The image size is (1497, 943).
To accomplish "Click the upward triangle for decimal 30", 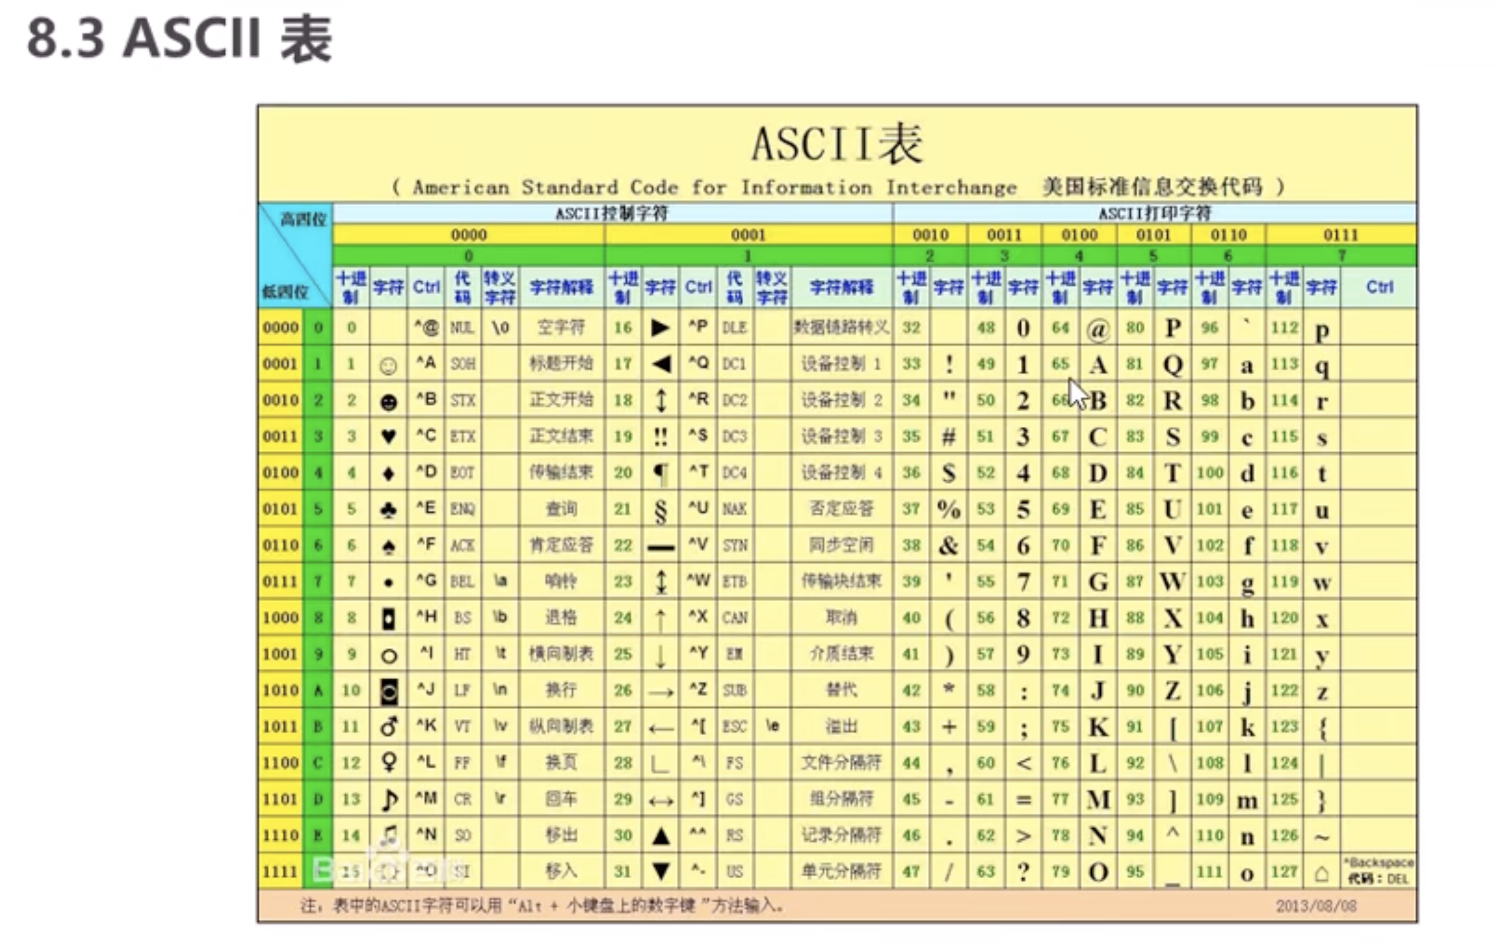I will [661, 836].
